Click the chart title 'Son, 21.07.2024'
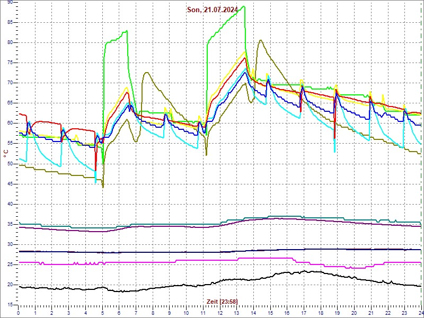This screenshot has width=424, height=318. tap(212, 10)
